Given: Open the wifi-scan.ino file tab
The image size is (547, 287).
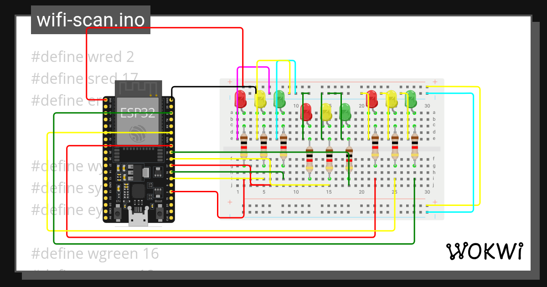Looking at the screenshot, I should [x=90, y=20].
